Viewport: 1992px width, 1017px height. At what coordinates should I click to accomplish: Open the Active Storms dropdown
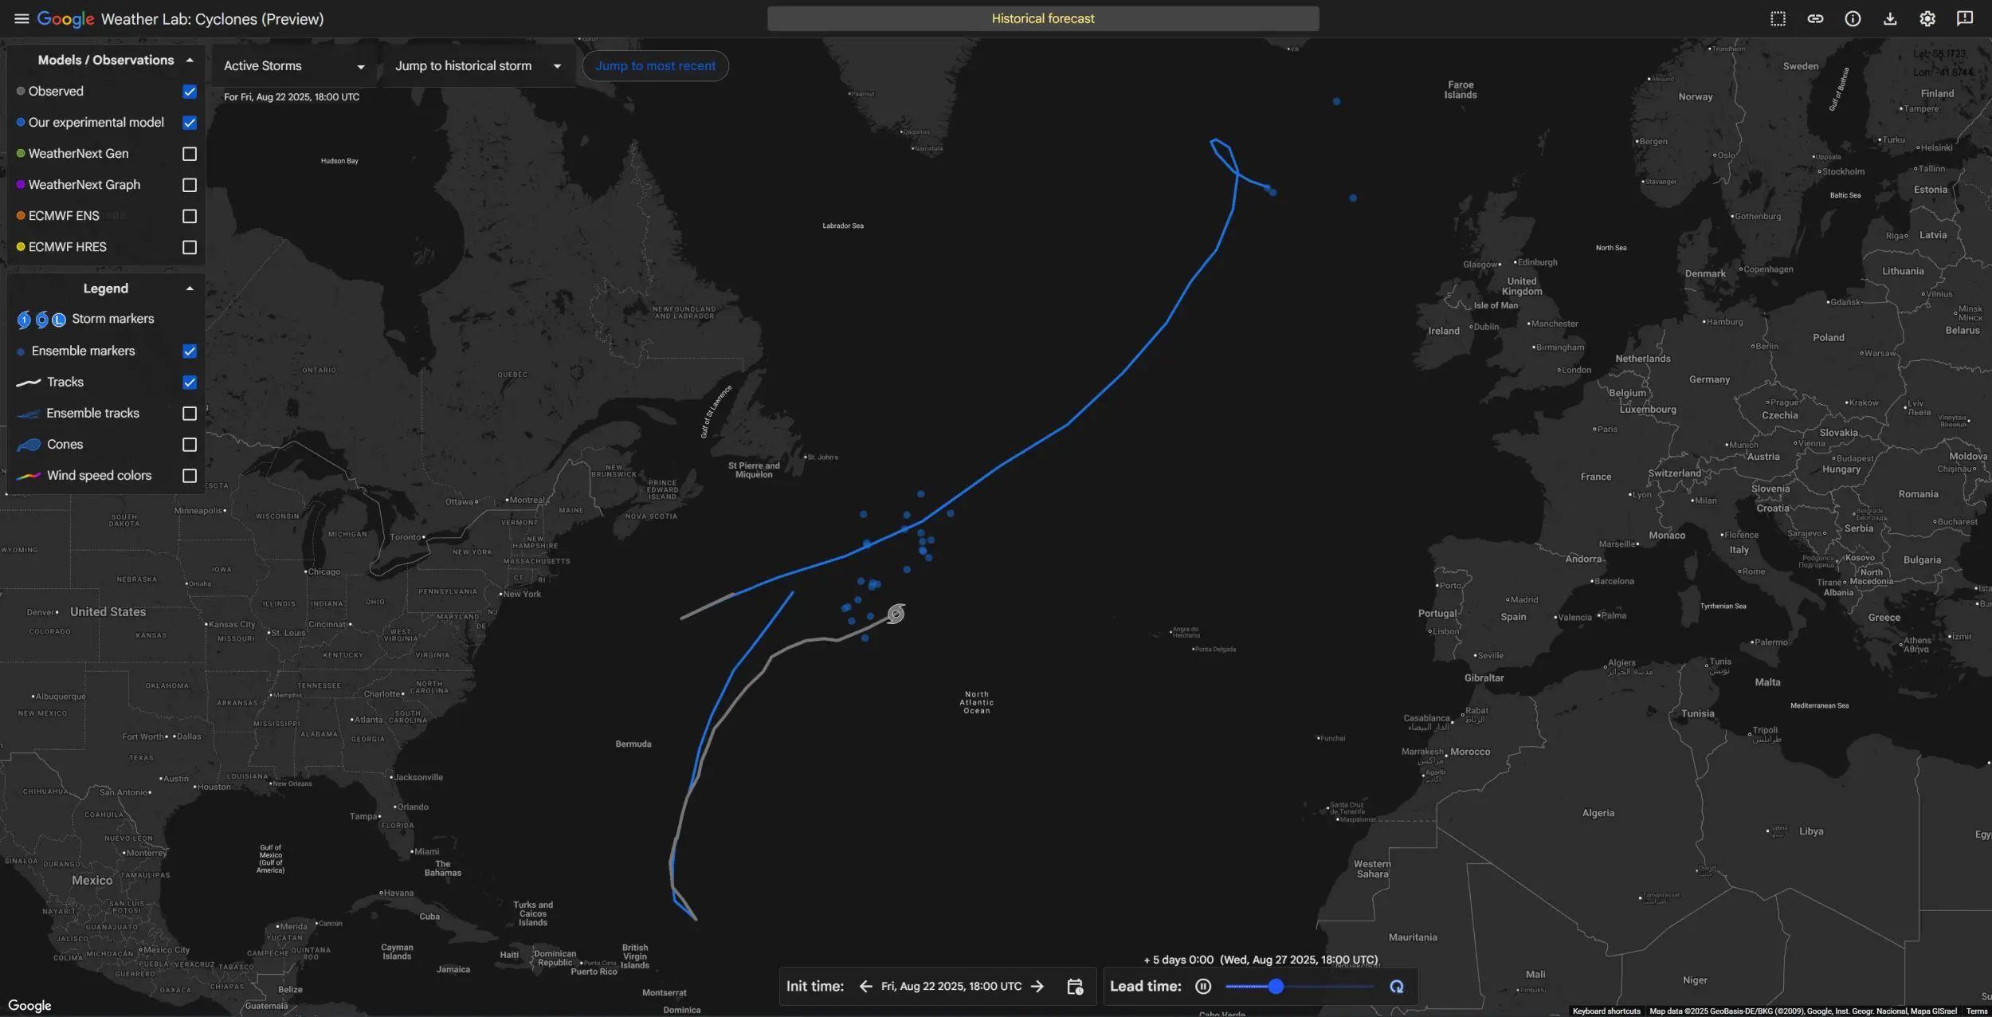pos(294,66)
